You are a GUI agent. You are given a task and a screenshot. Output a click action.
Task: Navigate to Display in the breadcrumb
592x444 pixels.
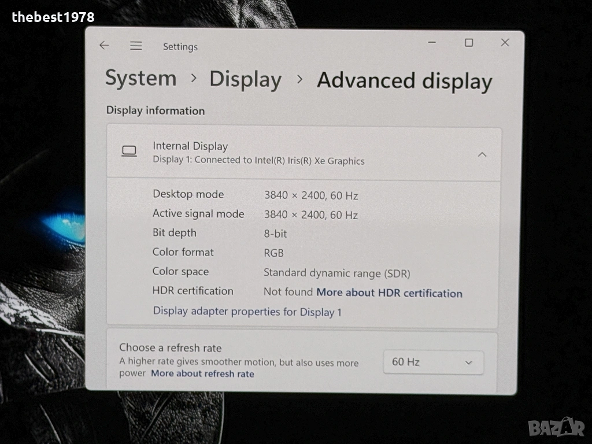coord(245,80)
